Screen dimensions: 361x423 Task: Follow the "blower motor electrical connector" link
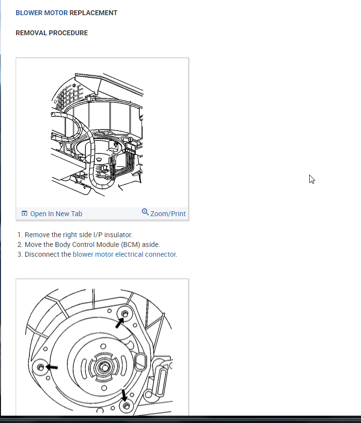125,254
